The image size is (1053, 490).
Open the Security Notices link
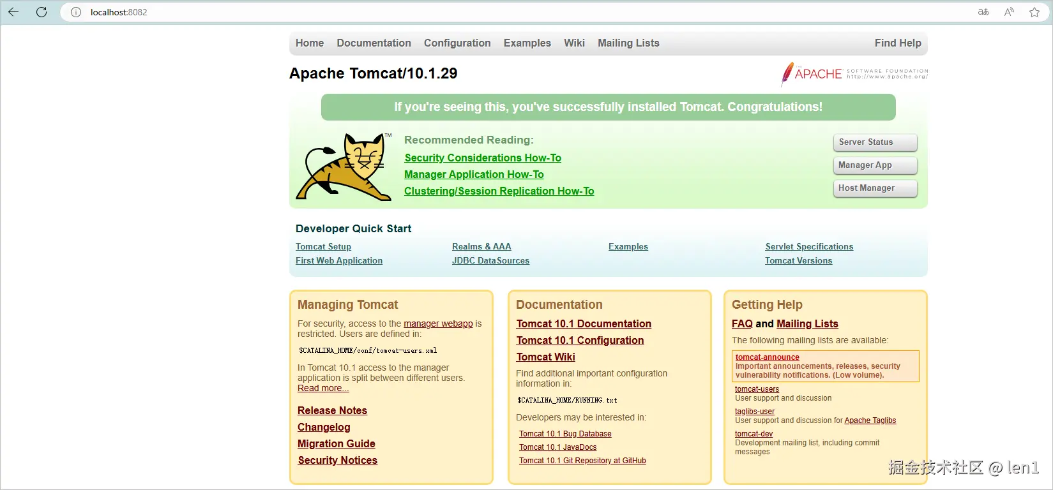(337, 460)
